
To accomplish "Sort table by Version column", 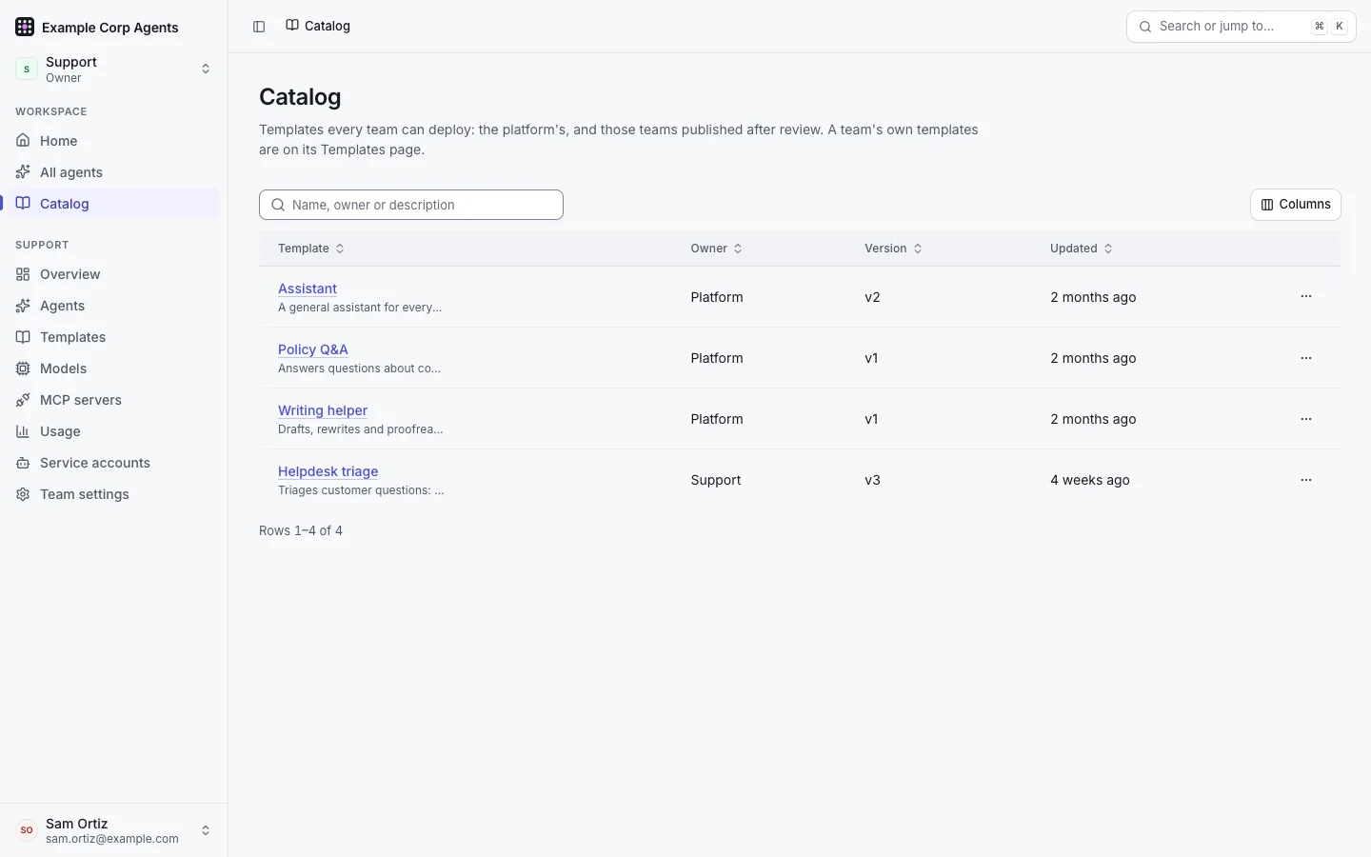I will 893,249.
